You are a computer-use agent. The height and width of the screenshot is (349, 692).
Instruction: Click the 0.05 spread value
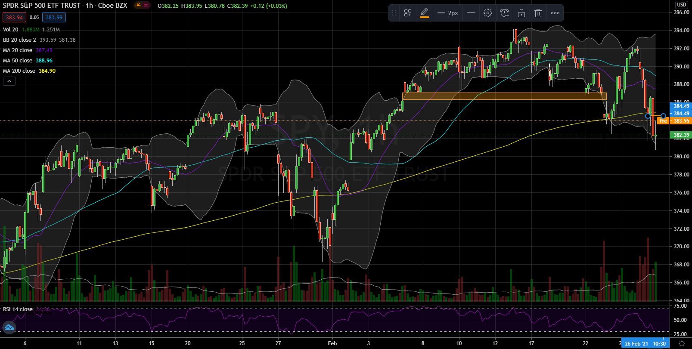(x=34, y=17)
